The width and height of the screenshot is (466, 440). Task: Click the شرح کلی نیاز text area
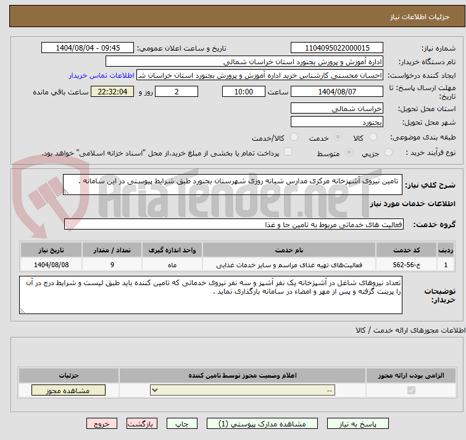233,185
